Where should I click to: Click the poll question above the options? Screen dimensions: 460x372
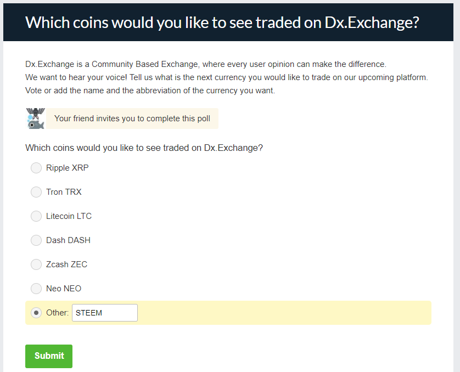click(144, 148)
